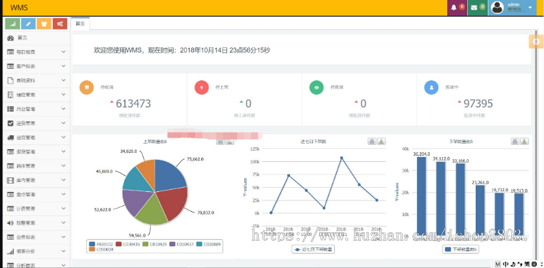This screenshot has height=268, width=544.
Task: Click the 97395 拣货中 count
Action: (x=478, y=104)
